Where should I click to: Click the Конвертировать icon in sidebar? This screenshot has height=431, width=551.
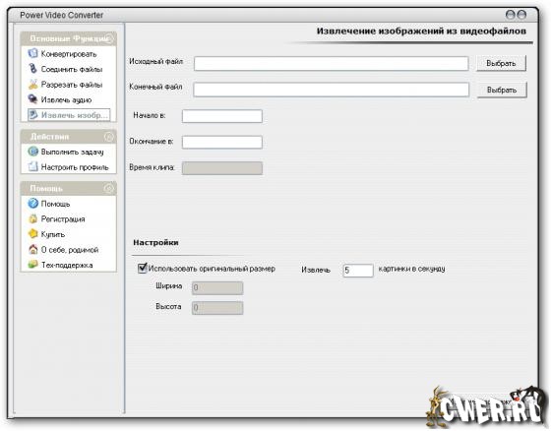click(x=32, y=53)
